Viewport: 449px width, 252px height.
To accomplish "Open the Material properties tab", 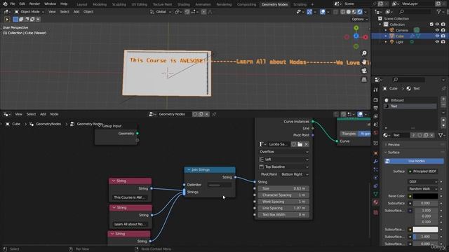I will 376,202.
